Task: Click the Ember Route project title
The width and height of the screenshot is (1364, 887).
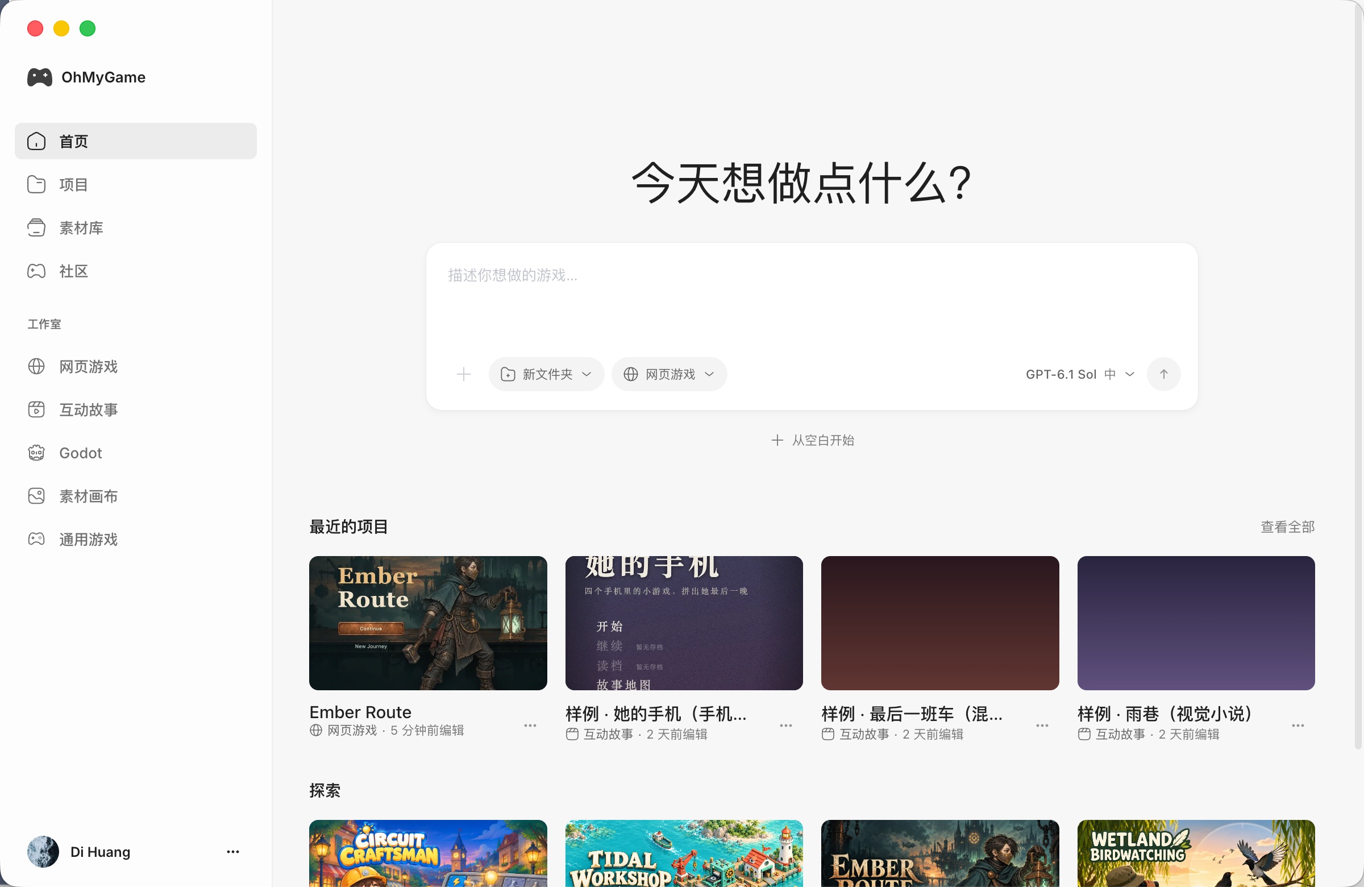Action: tap(360, 712)
